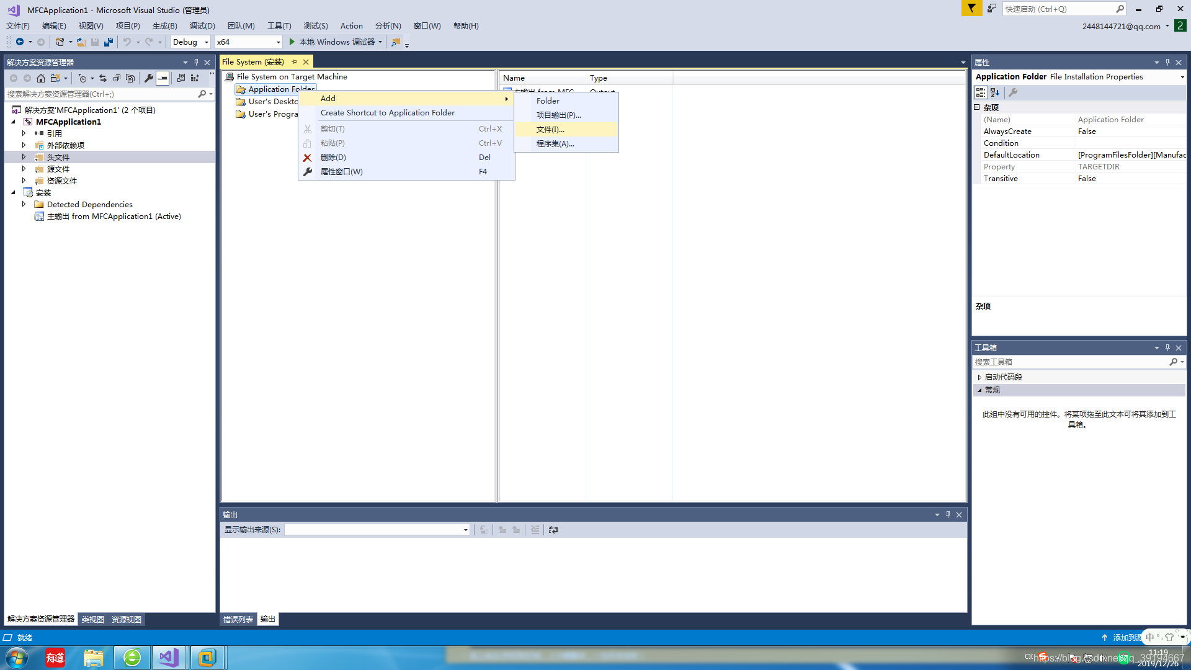Click View Code icon in Solution Explorer toolbar

pos(181,78)
